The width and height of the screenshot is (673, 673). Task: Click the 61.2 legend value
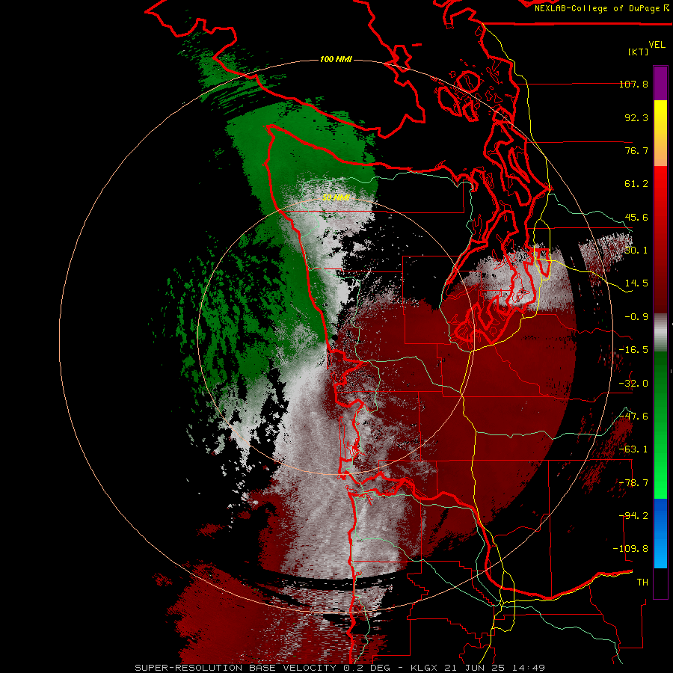(636, 184)
